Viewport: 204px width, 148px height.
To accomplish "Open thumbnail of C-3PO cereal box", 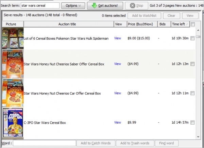I will (13, 122).
